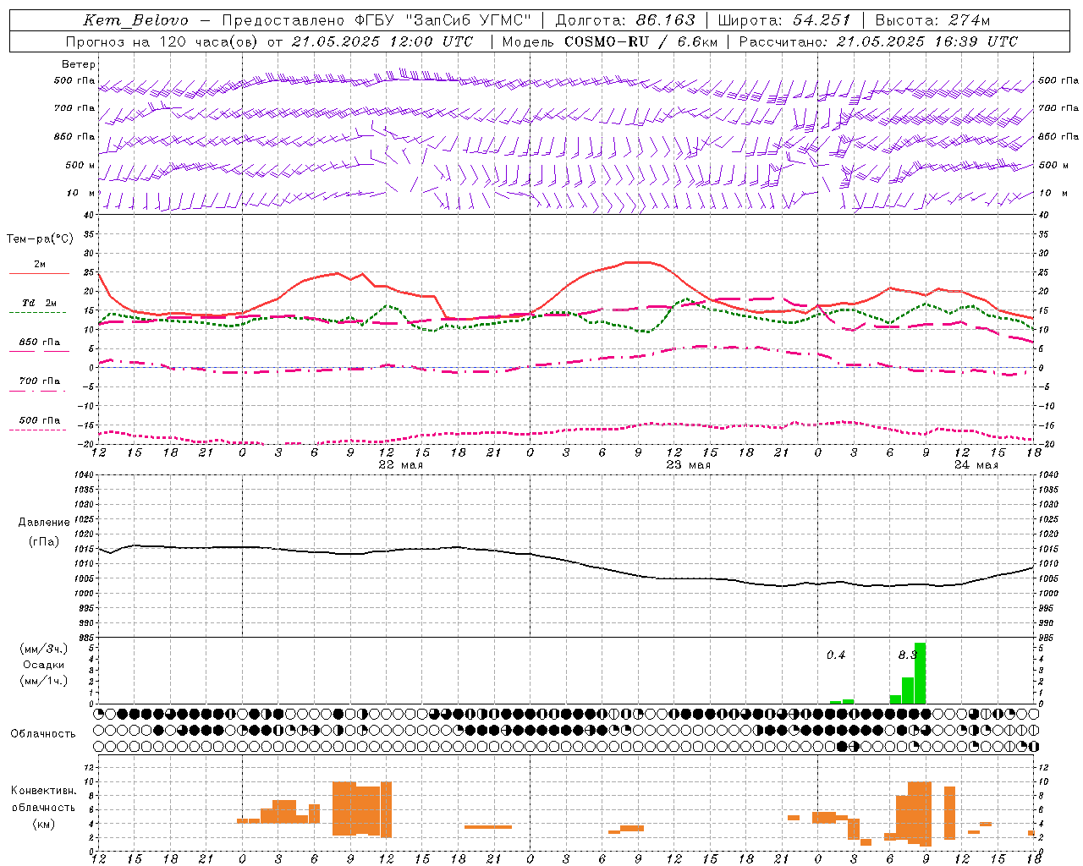
Task: Click the latitude value 54.251
Action: click(822, 20)
